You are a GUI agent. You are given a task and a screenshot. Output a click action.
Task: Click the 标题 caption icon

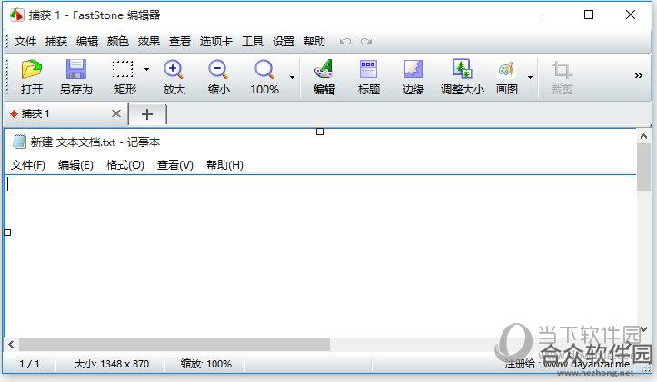pos(368,69)
